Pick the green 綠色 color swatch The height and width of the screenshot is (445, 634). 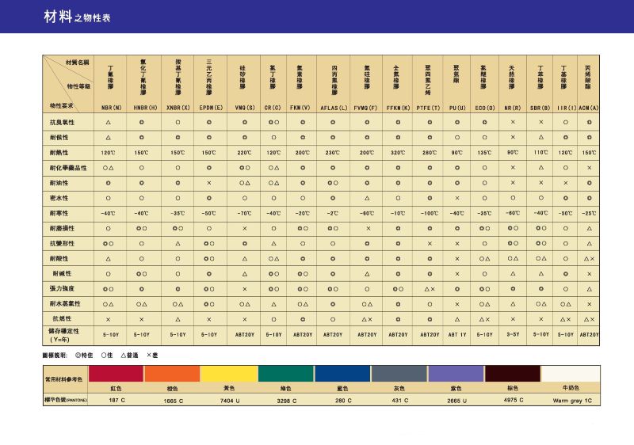(x=286, y=374)
